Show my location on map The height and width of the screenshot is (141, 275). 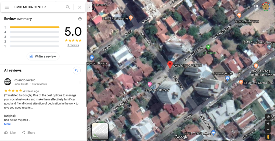268,117
